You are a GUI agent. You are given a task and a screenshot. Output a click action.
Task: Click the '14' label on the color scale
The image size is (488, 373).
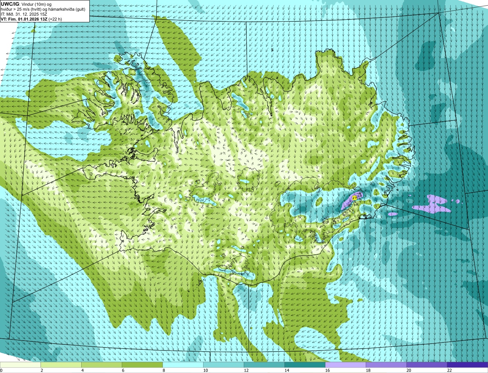point(287,370)
